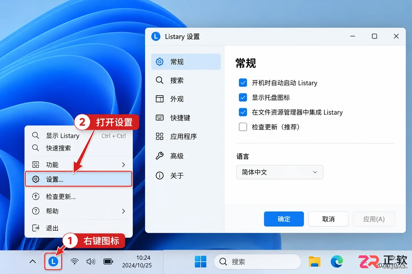Maximize the Listary 设置 window
The height and width of the screenshot is (274, 412).
[x=374, y=36]
